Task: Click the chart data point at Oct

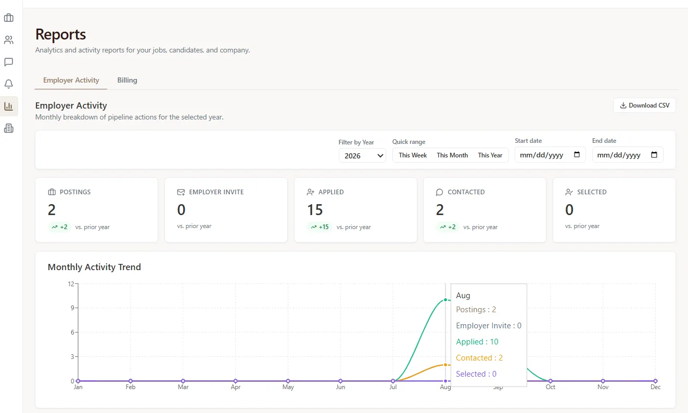Action: 551,381
